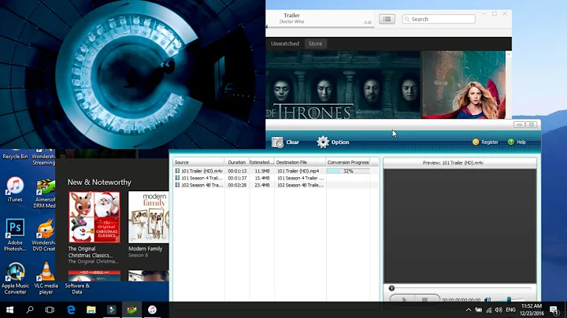The width and height of the screenshot is (567, 318).
Task: Click the Destination File column header
Action: 300,162
